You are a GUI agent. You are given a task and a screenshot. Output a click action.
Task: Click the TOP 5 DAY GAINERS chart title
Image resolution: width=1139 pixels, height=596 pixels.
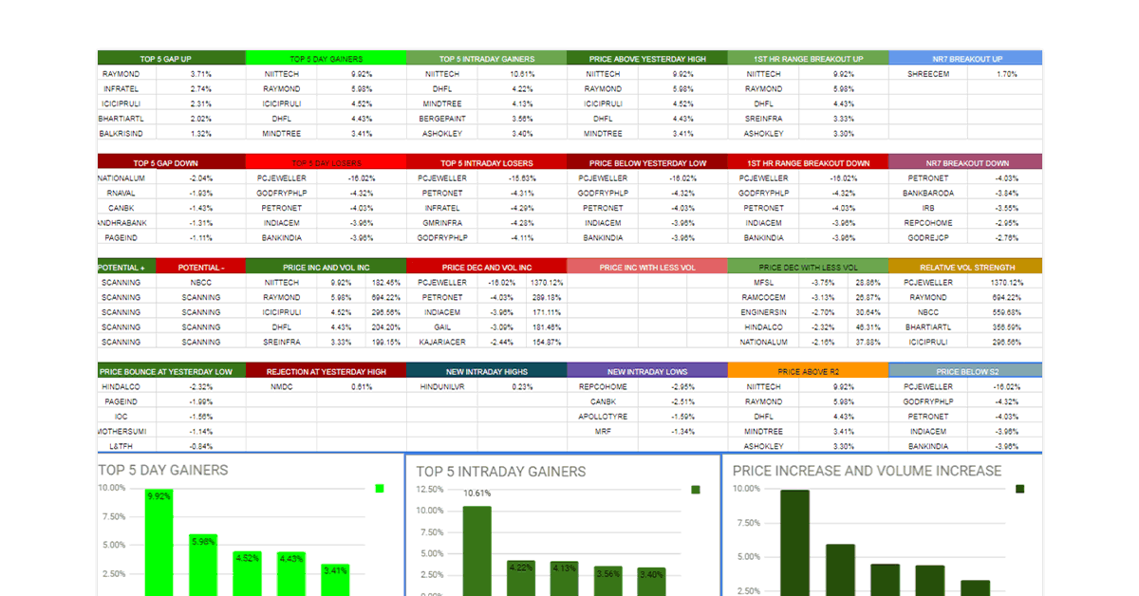162,470
